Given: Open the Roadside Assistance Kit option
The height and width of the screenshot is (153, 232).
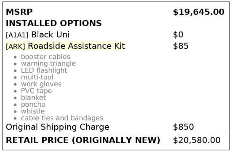Looking at the screenshot, I should (x=77, y=46).
